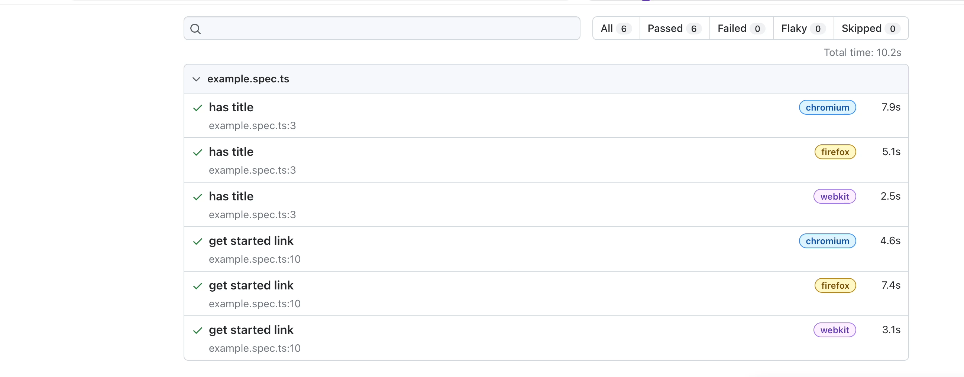The image size is (964, 377).
Task: Click passed checkmark on 7.9s chromium test
Action: pos(197,108)
